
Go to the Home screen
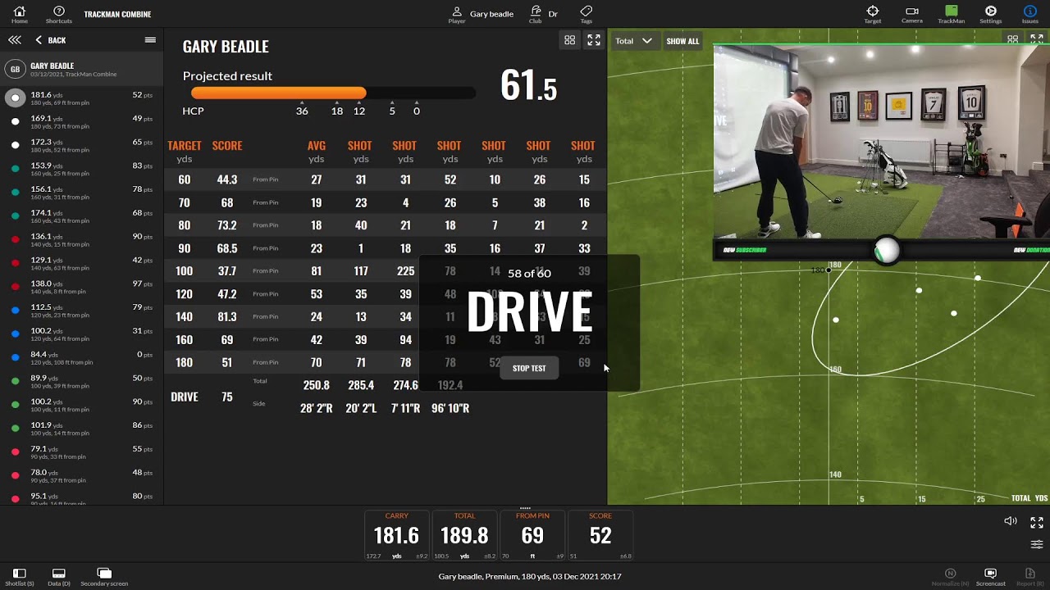click(x=20, y=14)
